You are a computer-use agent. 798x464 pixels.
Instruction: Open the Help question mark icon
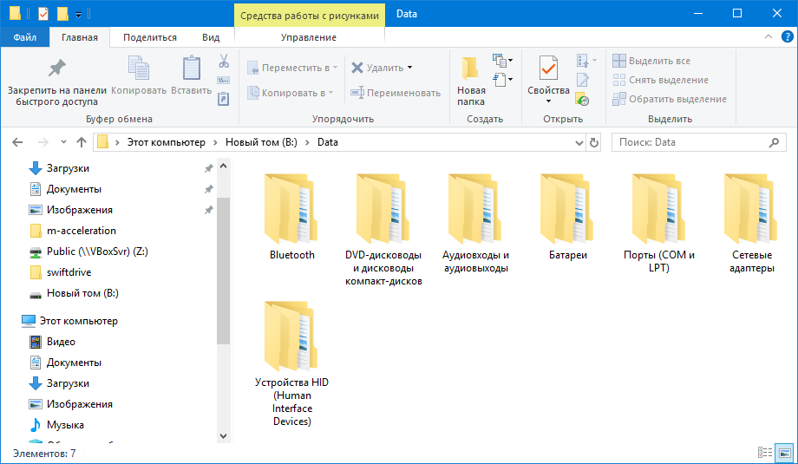point(787,36)
